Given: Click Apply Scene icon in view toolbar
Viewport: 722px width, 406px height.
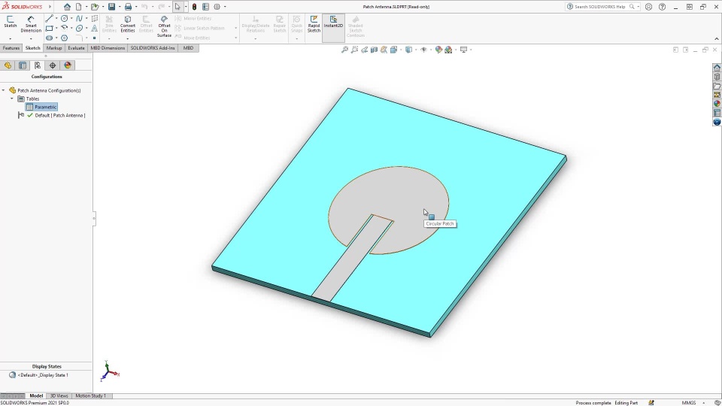Looking at the screenshot, I should (x=448, y=50).
